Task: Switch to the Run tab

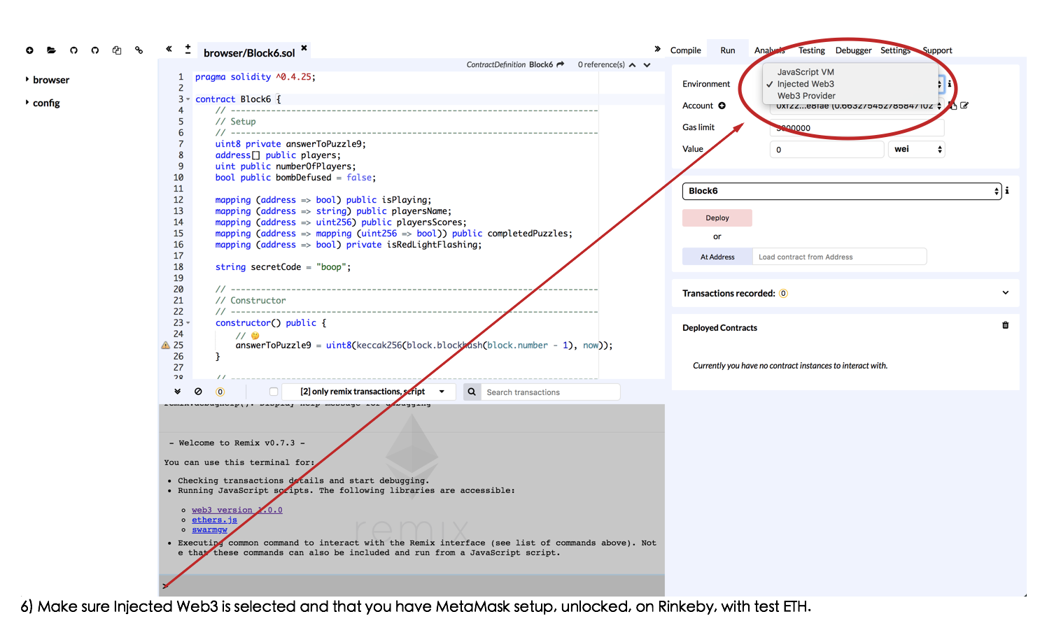Action: click(x=728, y=50)
